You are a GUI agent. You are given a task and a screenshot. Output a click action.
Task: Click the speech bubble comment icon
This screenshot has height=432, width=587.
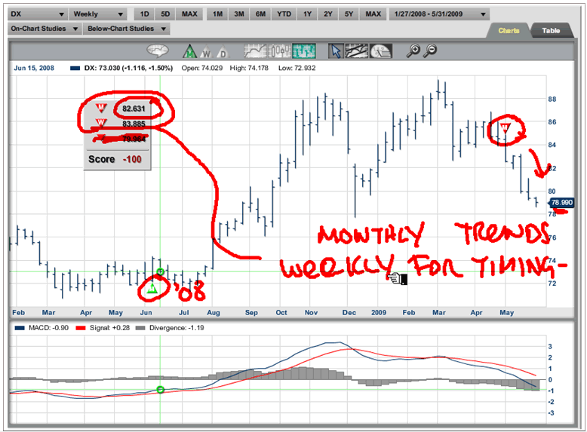click(158, 51)
